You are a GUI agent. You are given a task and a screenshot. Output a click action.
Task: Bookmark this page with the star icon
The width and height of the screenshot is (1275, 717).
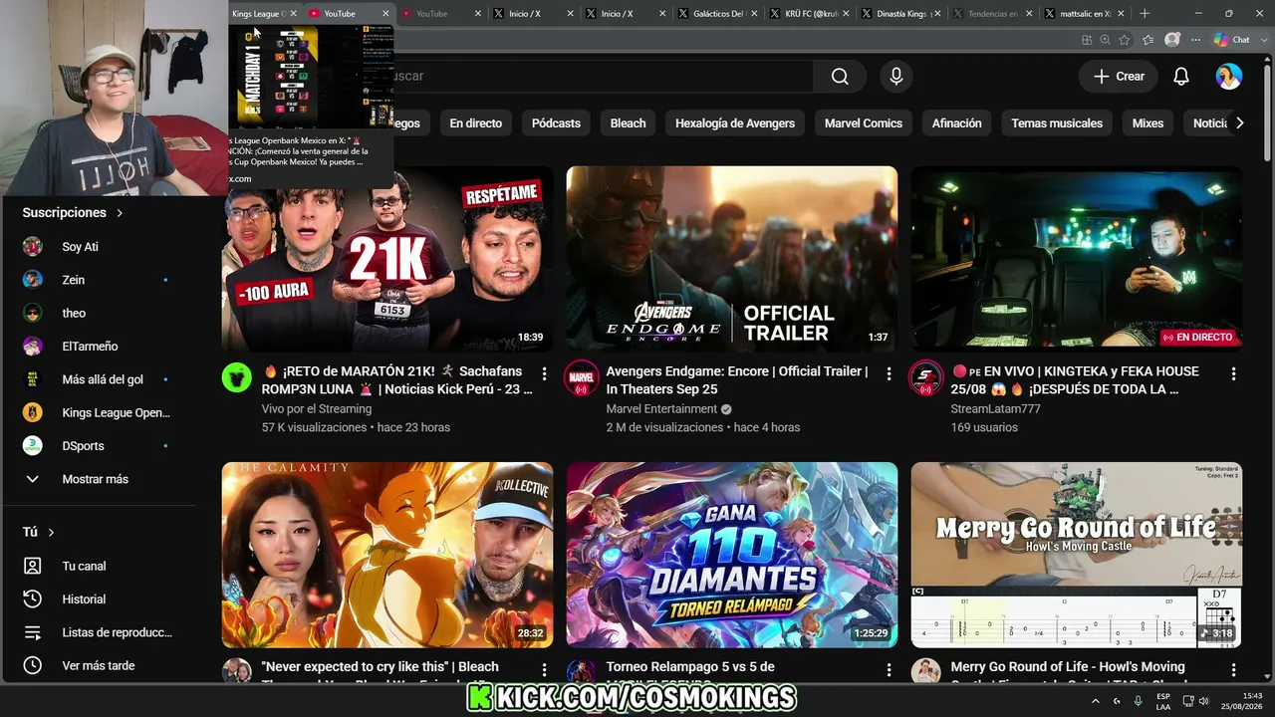pyautogui.click(x=1125, y=40)
